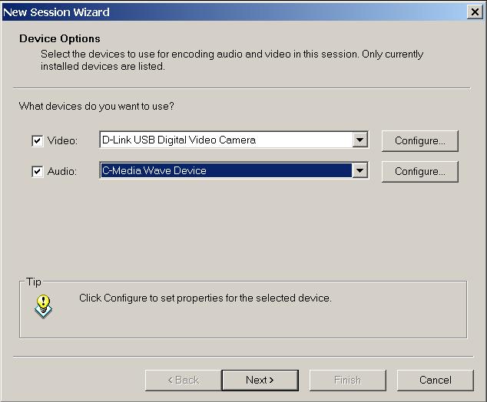Image resolution: width=487 pixels, height=402 pixels.
Task: Uncheck the Video device checkbox
Action: click(x=37, y=141)
